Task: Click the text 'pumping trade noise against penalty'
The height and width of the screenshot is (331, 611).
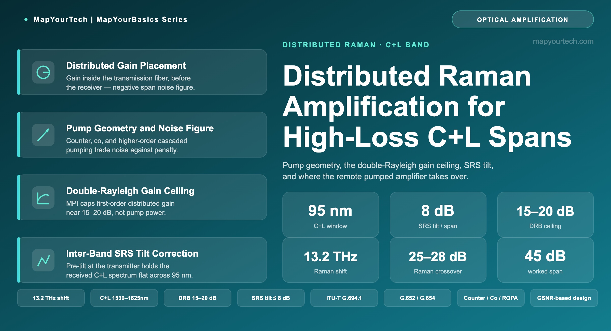Action: pos(122,150)
